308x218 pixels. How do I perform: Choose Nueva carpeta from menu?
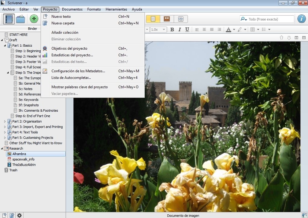click(x=93, y=23)
